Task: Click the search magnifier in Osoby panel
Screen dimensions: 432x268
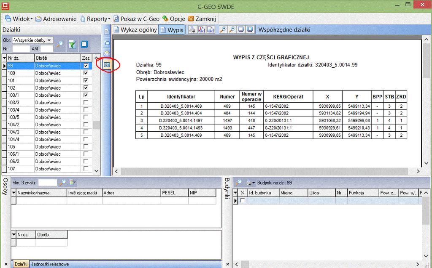Action: click(63, 183)
